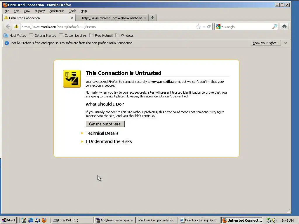Launch Firefox from quick launch
Screen dimensions: 299x224
click(44, 220)
